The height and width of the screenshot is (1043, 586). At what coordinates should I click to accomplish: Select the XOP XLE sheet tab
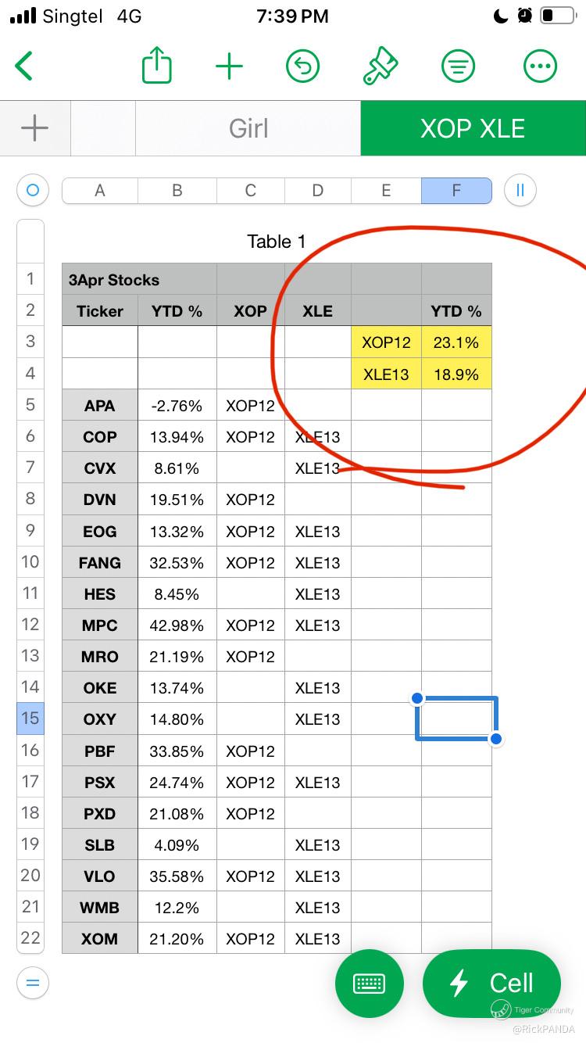473,128
